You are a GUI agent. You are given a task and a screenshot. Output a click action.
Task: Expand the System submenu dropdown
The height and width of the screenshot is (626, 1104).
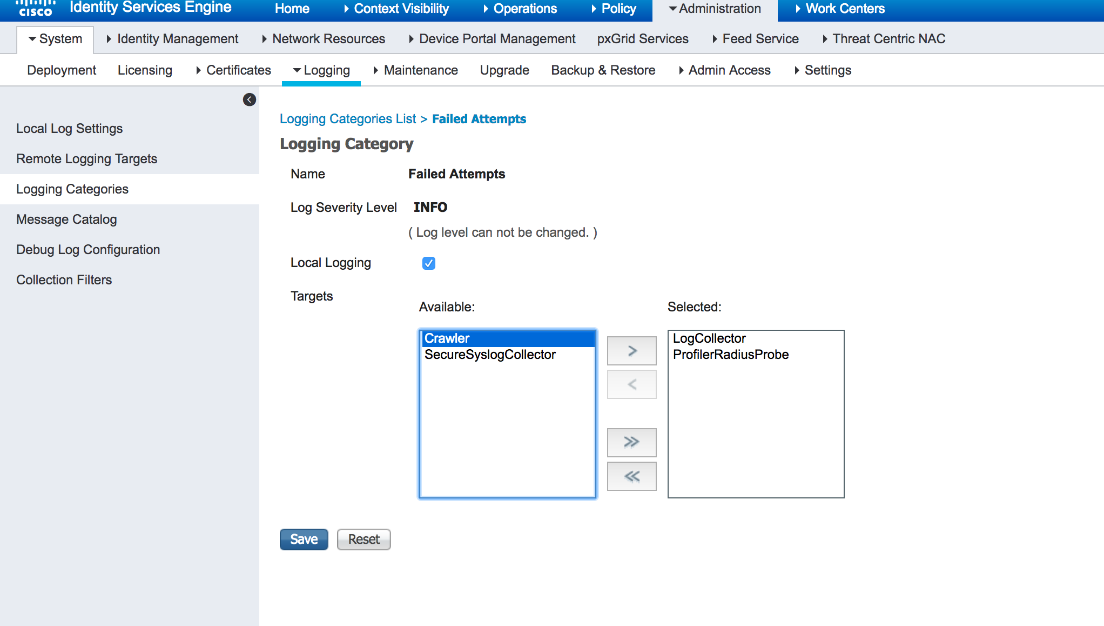(x=55, y=39)
